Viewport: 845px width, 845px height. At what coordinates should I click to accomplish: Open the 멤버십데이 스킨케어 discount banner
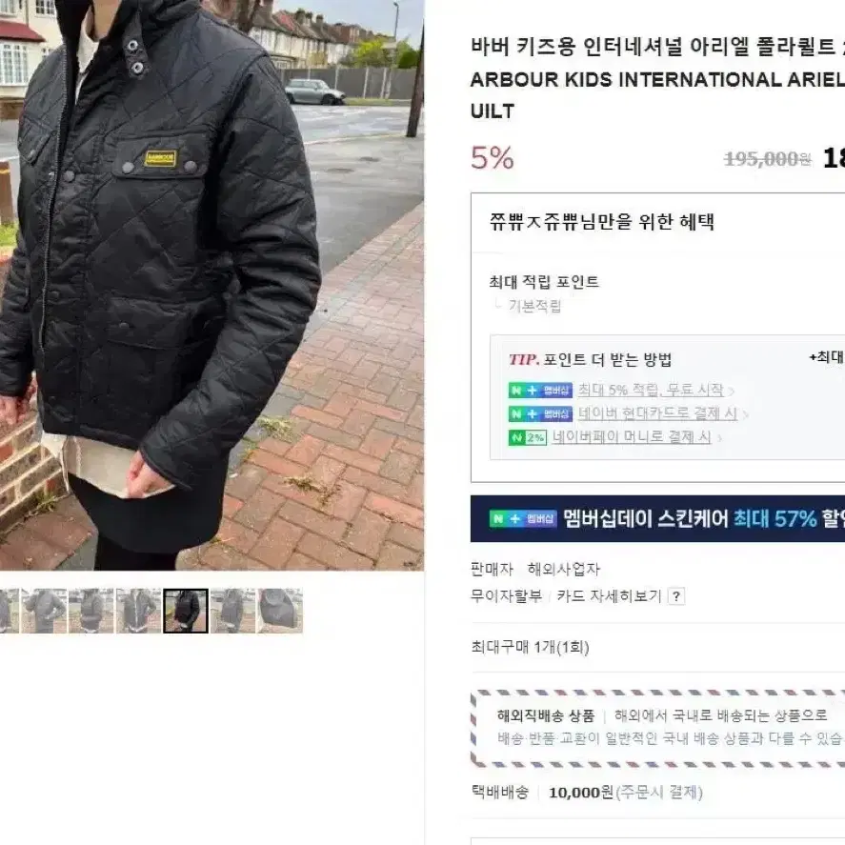pyautogui.click(x=657, y=518)
